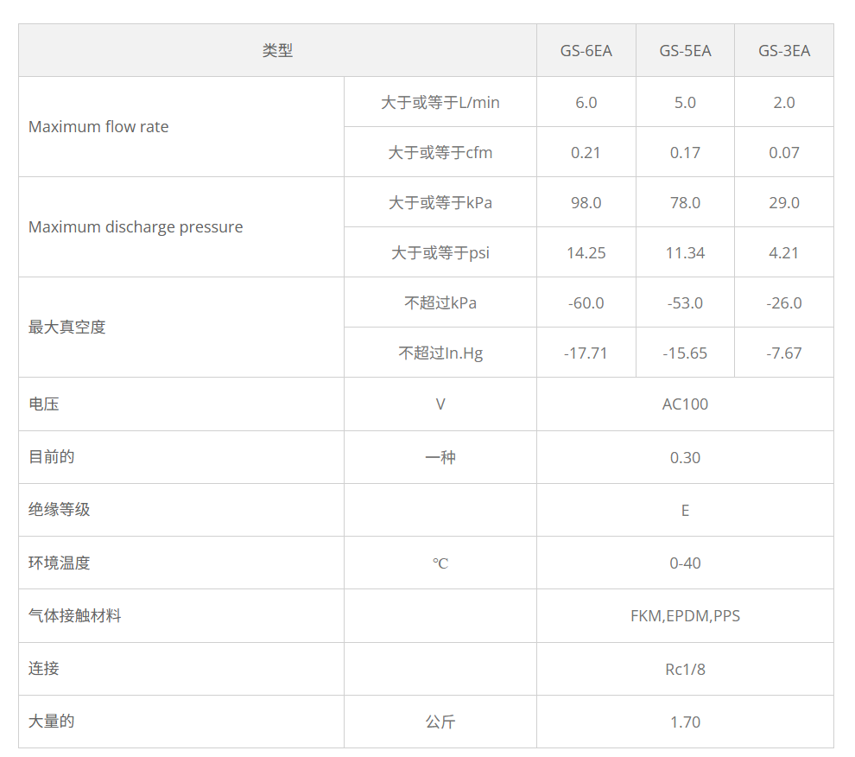
Task: Click the FKM,EPDM,PPS materials cell
Action: (685, 615)
